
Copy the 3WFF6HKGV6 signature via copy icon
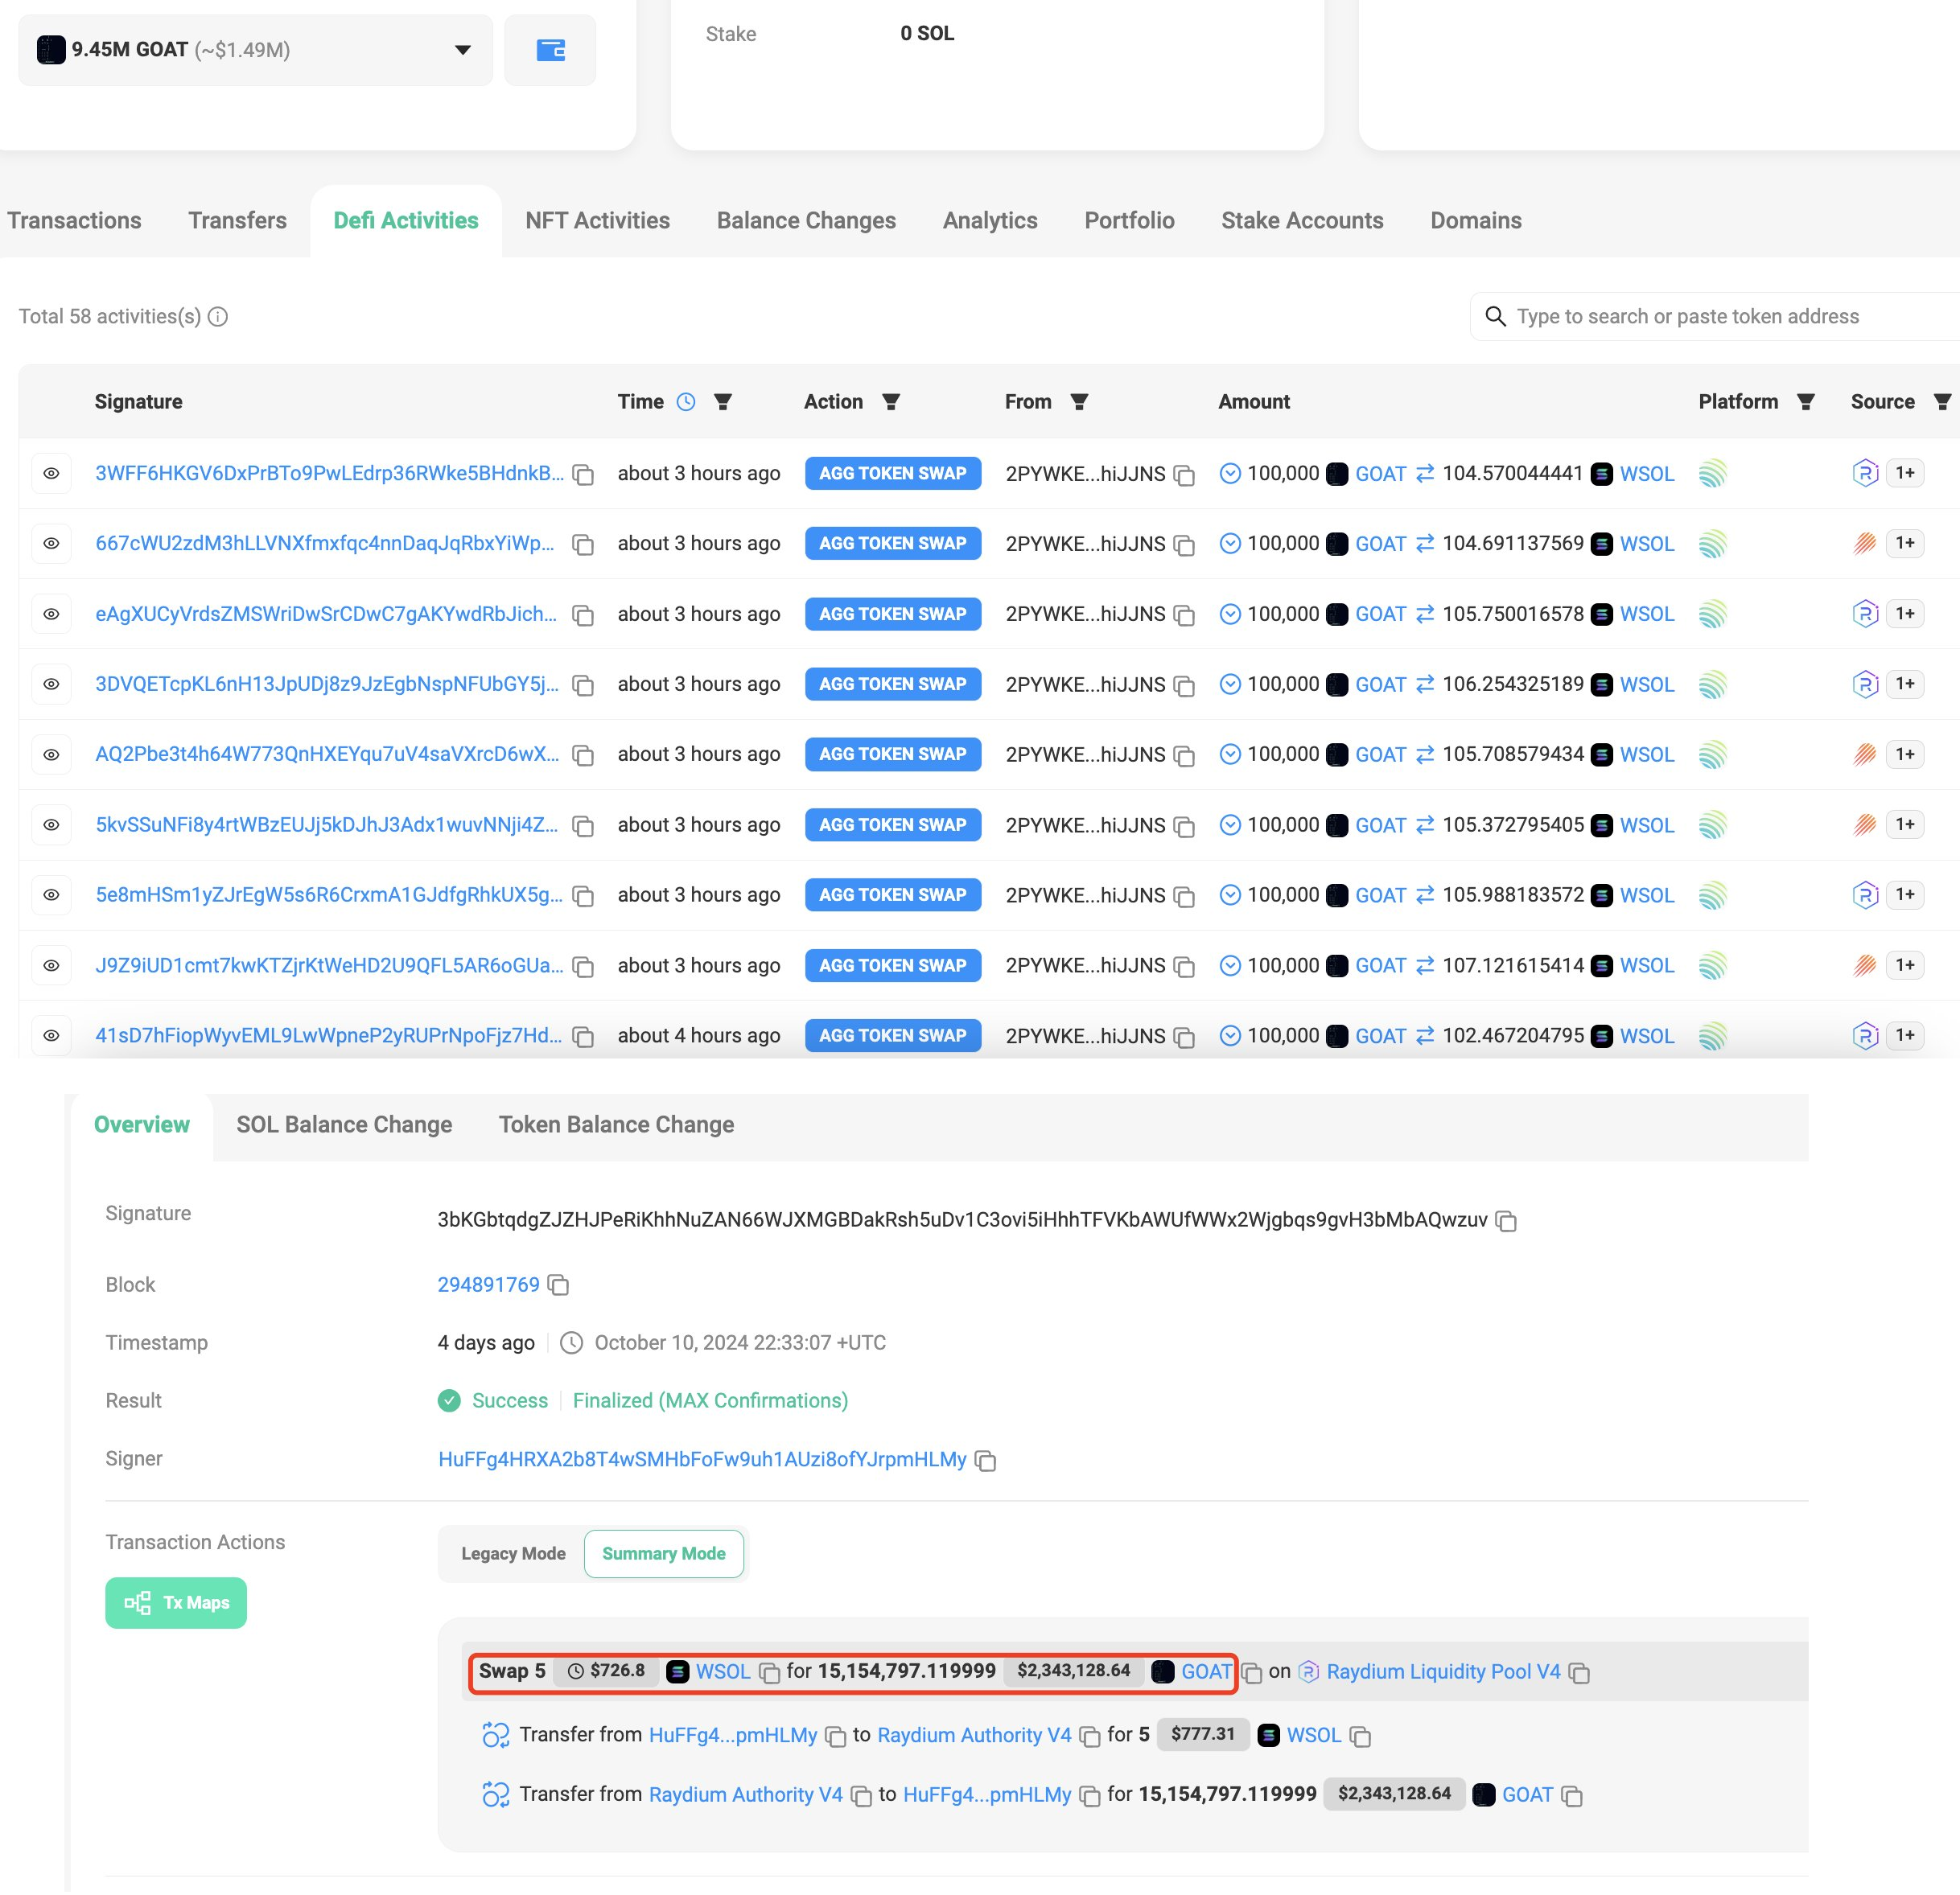tap(583, 475)
